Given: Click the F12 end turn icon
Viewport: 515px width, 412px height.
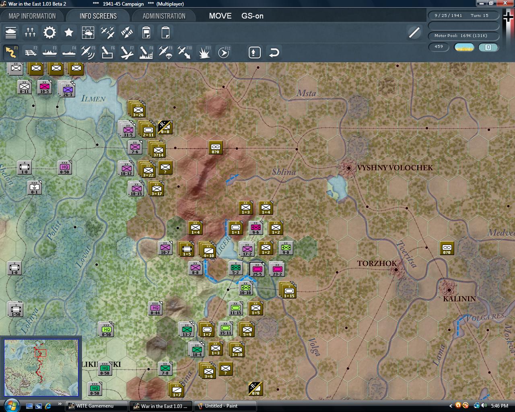Looking at the screenshot, I should [x=223, y=52].
